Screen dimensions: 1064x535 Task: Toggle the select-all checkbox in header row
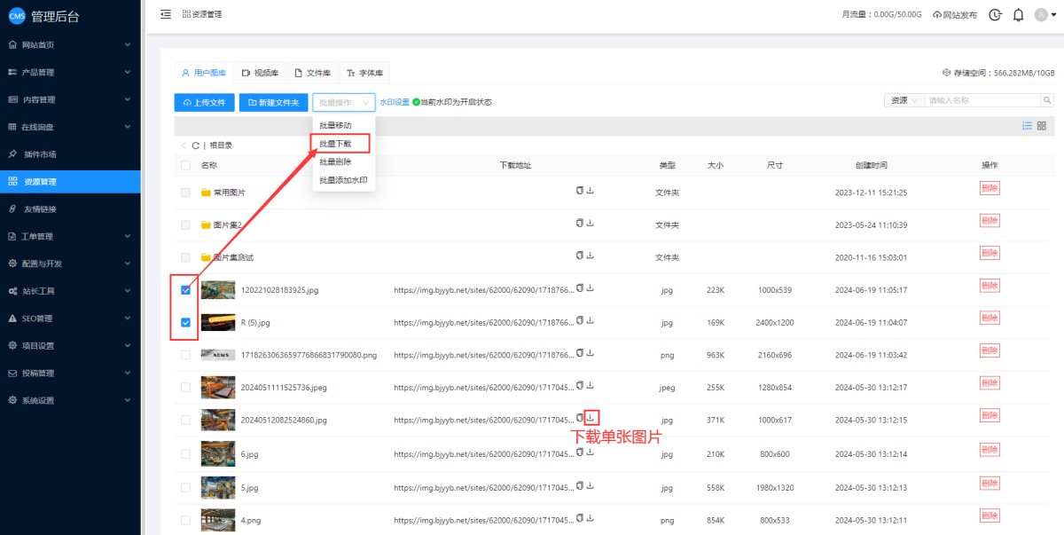185,165
